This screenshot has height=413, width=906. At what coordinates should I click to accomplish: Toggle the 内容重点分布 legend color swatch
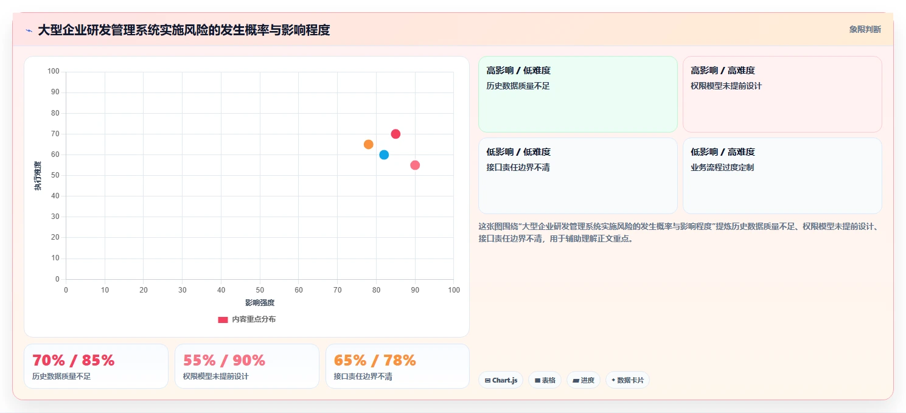pos(223,319)
